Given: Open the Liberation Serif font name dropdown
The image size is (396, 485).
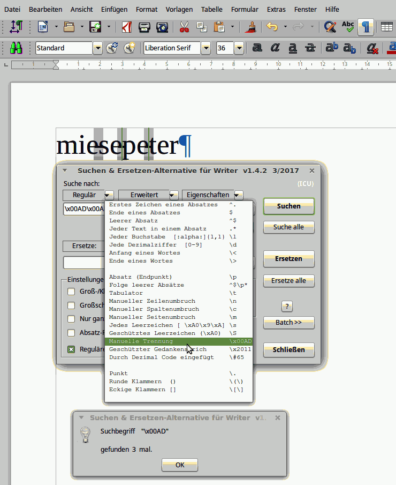Looking at the screenshot, I should (205, 48).
